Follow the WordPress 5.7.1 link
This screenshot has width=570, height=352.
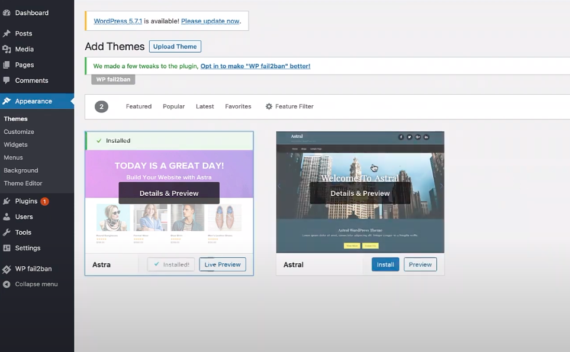point(118,21)
